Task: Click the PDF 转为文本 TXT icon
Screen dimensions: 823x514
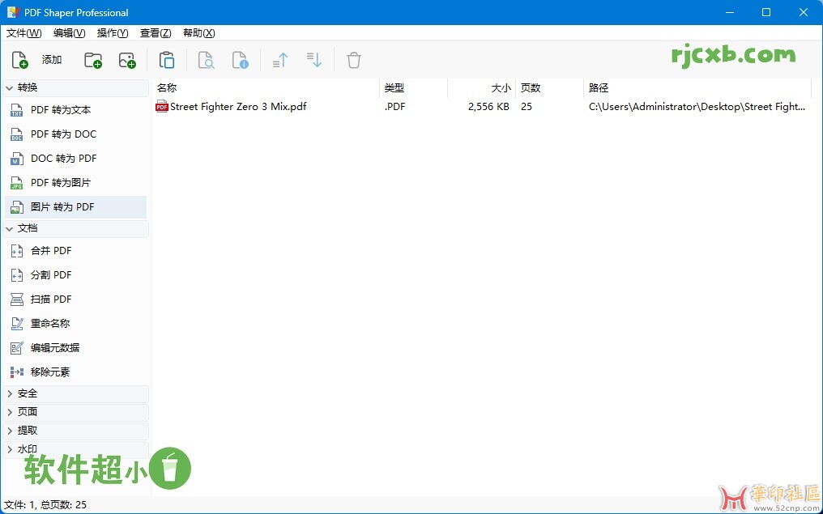Action: (x=17, y=110)
